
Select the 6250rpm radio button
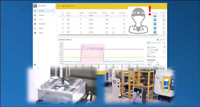point(148,47)
